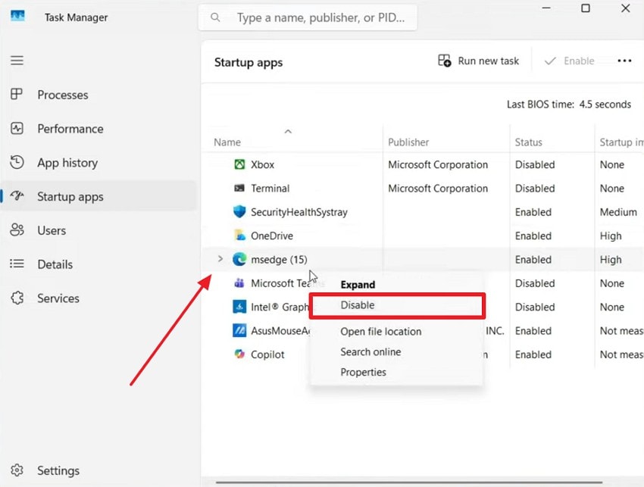Click Search online in context menu

pos(370,351)
